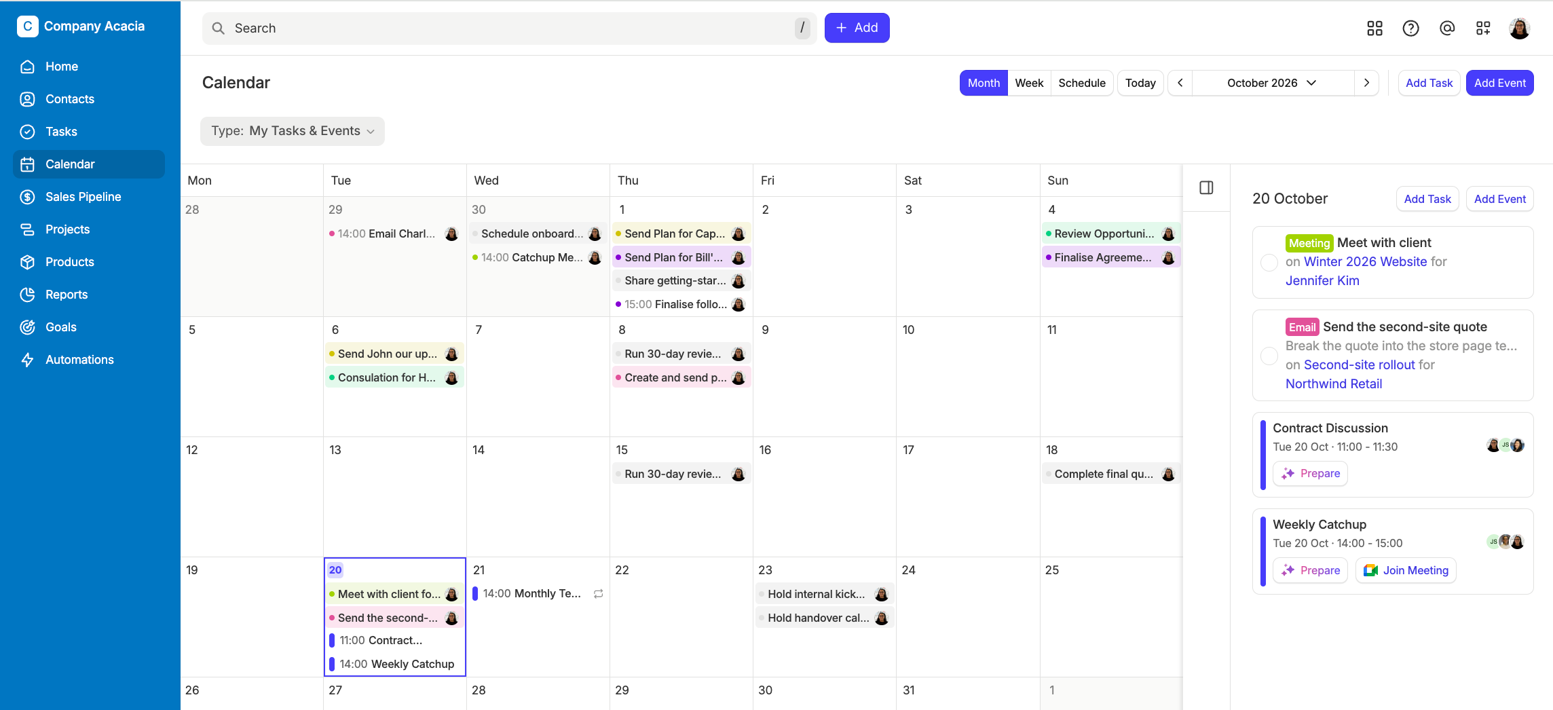This screenshot has height=710, width=1553.
Task: Focus the Search input field
Action: coord(509,28)
